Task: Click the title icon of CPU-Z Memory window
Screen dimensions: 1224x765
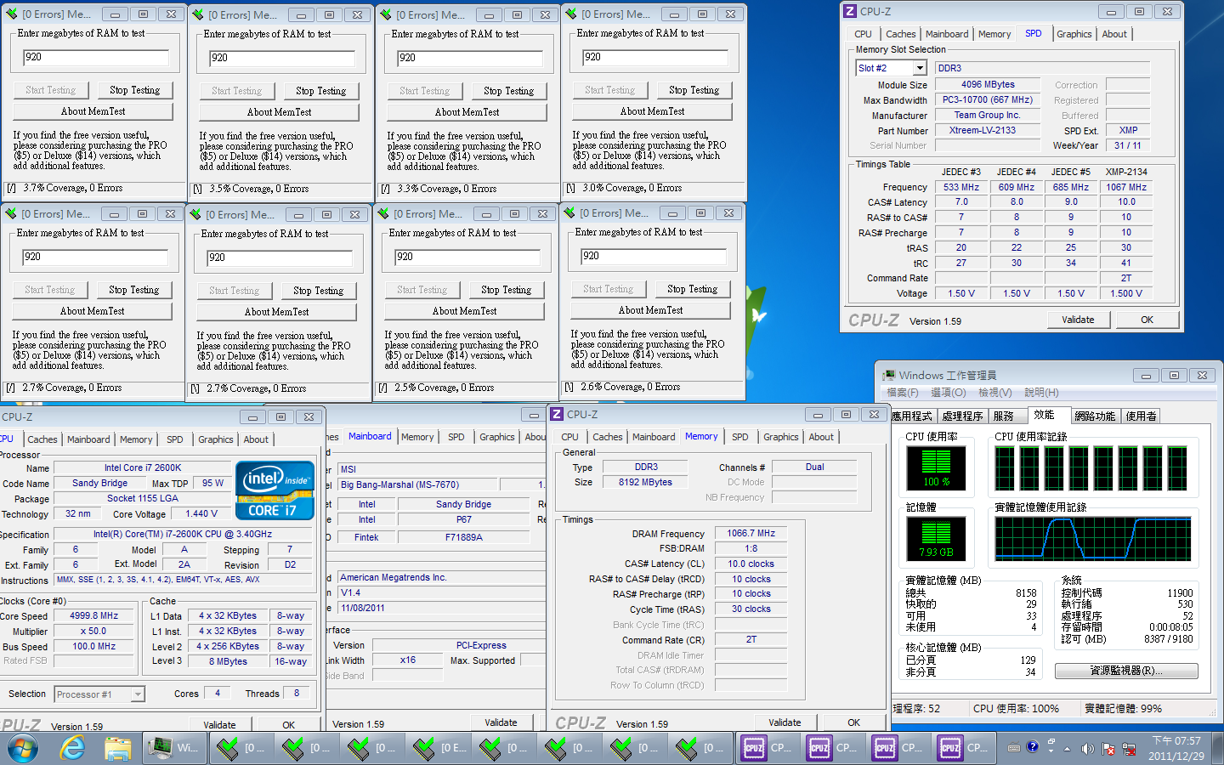Action: point(557,414)
